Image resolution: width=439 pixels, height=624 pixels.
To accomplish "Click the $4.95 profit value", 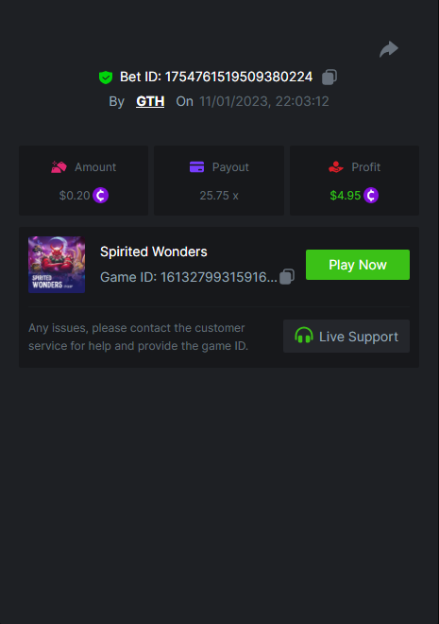I will pyautogui.click(x=346, y=196).
